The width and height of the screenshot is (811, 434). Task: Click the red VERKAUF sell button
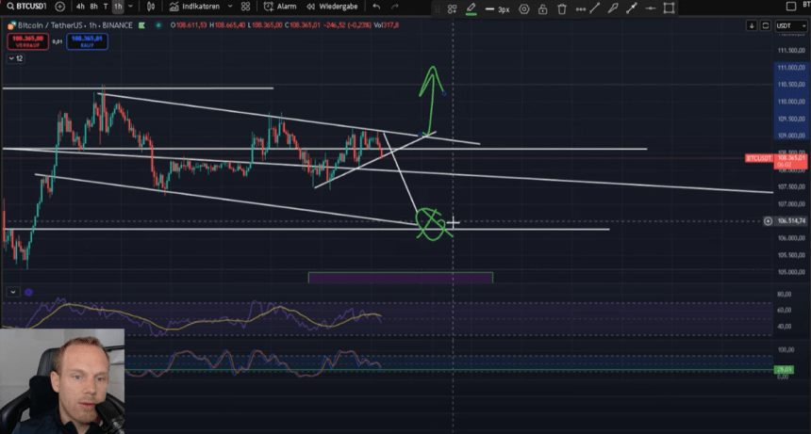tap(28, 41)
